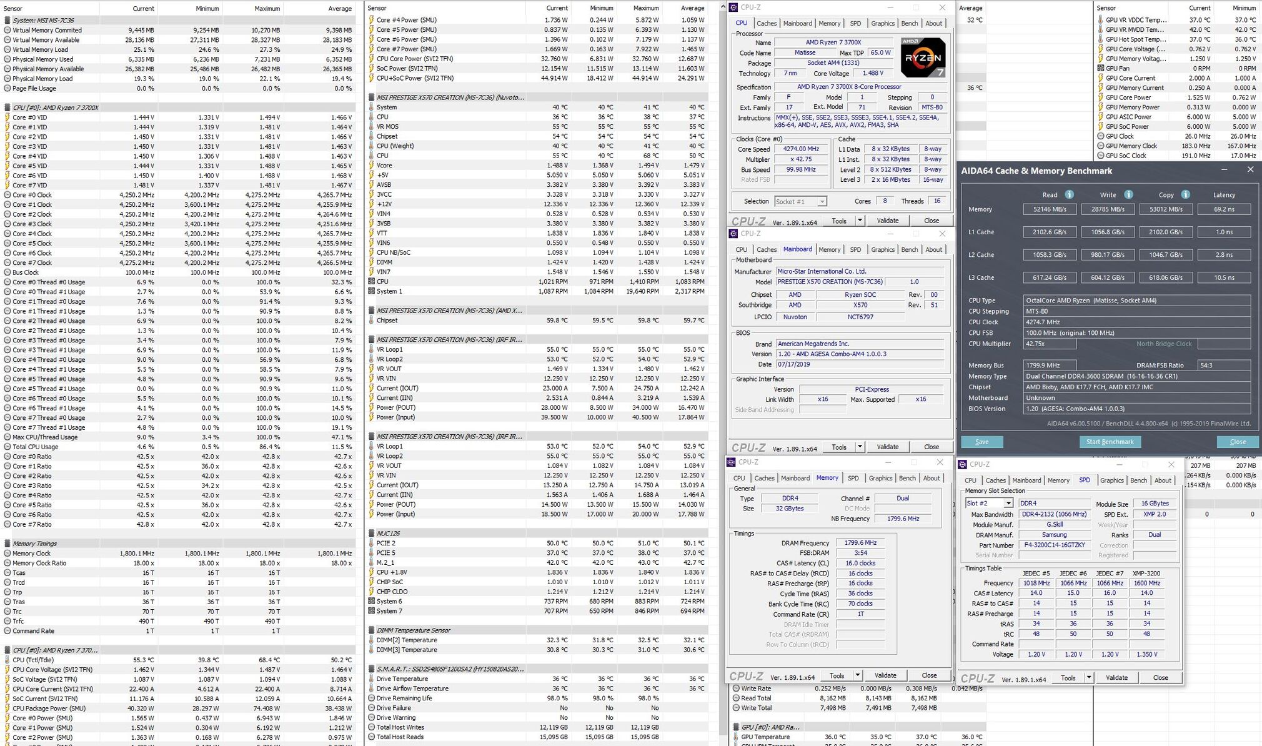The height and width of the screenshot is (746, 1262).
Task: Click Validate in the CPU-Z Mainboard window
Action: (x=887, y=447)
